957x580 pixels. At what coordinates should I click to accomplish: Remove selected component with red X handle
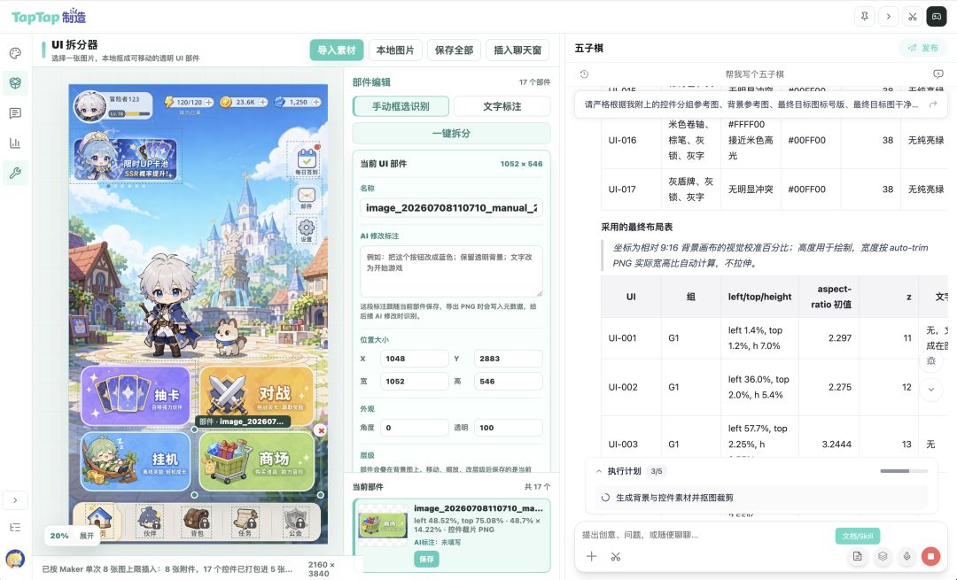(321, 430)
